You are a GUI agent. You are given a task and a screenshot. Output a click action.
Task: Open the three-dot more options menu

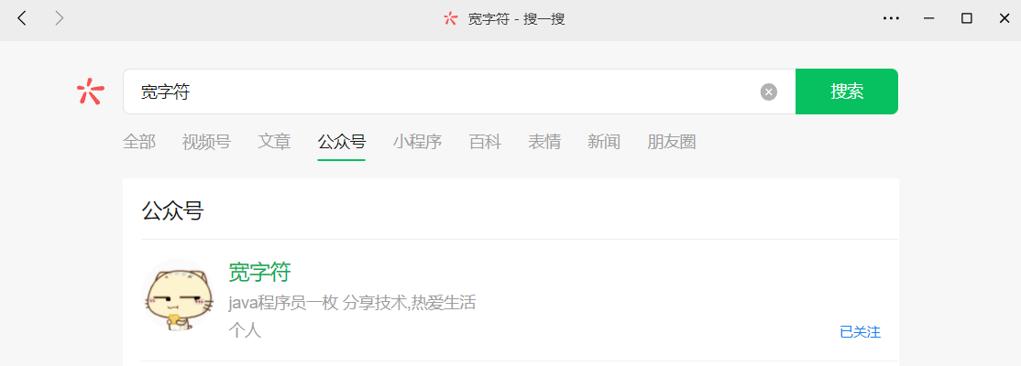[890, 19]
